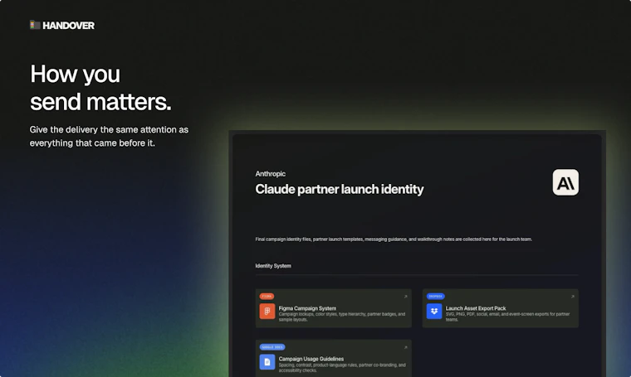Click the Google Docs tag label

tap(272, 347)
